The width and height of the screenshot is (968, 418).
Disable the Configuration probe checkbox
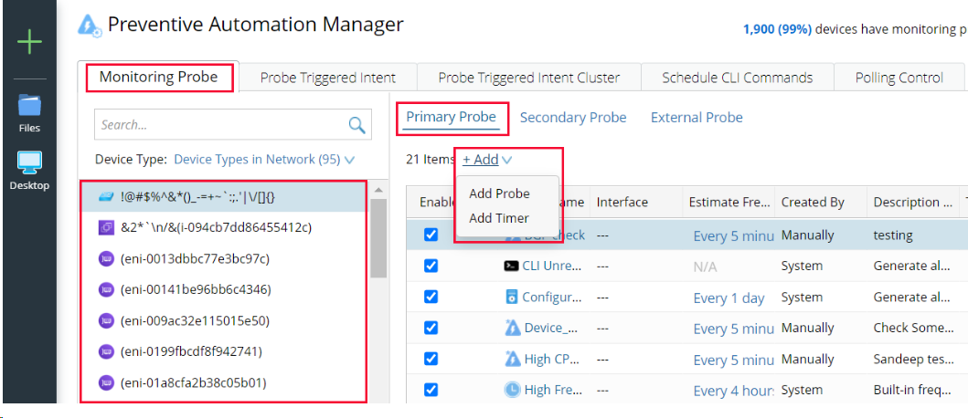[431, 298]
